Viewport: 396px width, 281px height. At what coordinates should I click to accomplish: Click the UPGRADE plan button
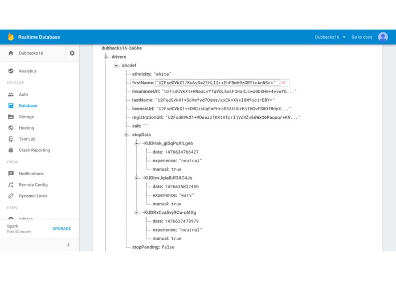tap(62, 229)
